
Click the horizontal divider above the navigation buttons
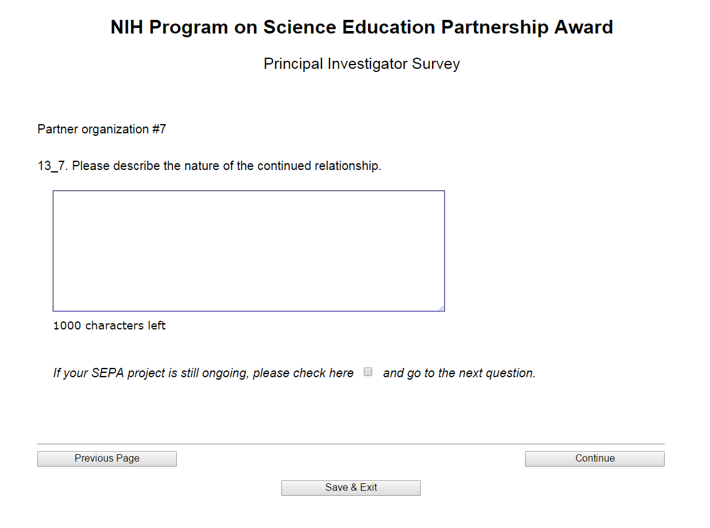[351, 444]
